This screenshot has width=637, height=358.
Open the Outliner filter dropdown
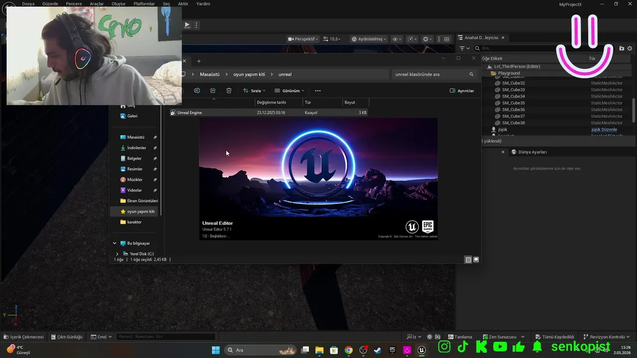[464, 48]
